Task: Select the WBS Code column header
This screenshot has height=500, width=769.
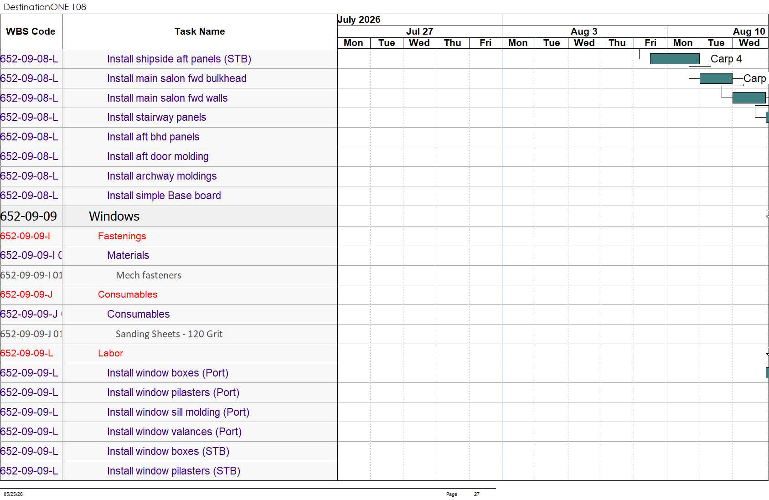Action: (x=31, y=31)
